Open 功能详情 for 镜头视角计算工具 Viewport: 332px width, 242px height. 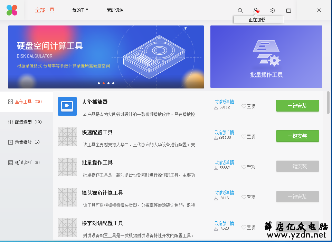[x=225, y=193]
